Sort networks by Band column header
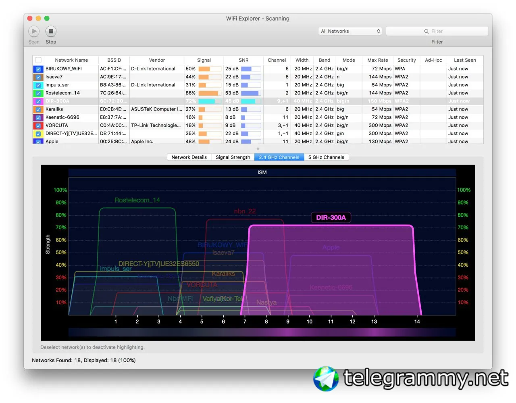This screenshot has height=403, width=516. (x=325, y=60)
